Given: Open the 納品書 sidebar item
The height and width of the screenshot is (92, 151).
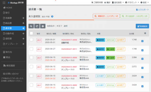Looking at the screenshot, I should 7,23.
